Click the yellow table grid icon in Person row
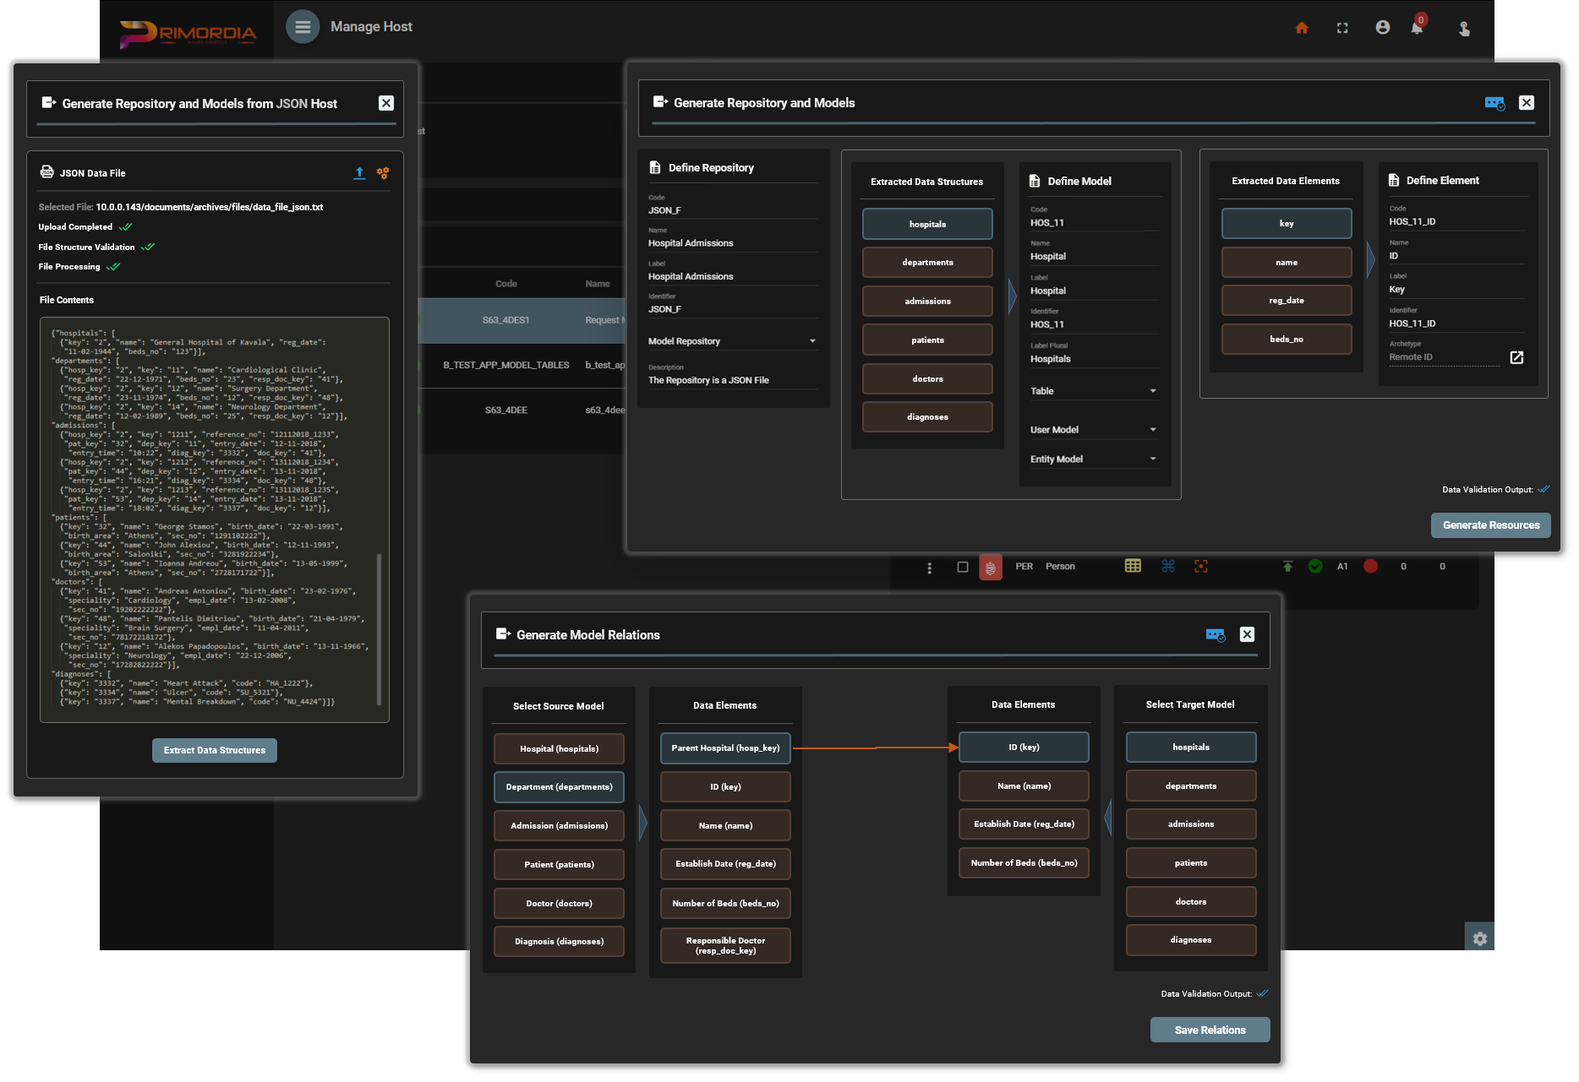This screenshot has width=1579, height=1082. tap(1133, 566)
